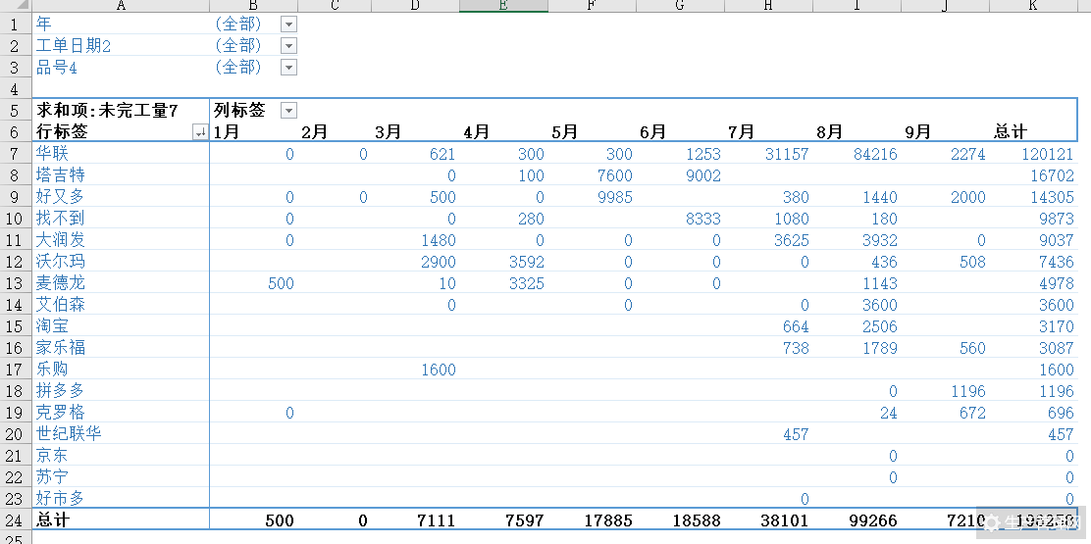Select row 24 header
The image size is (1091, 544).
click(x=16, y=519)
